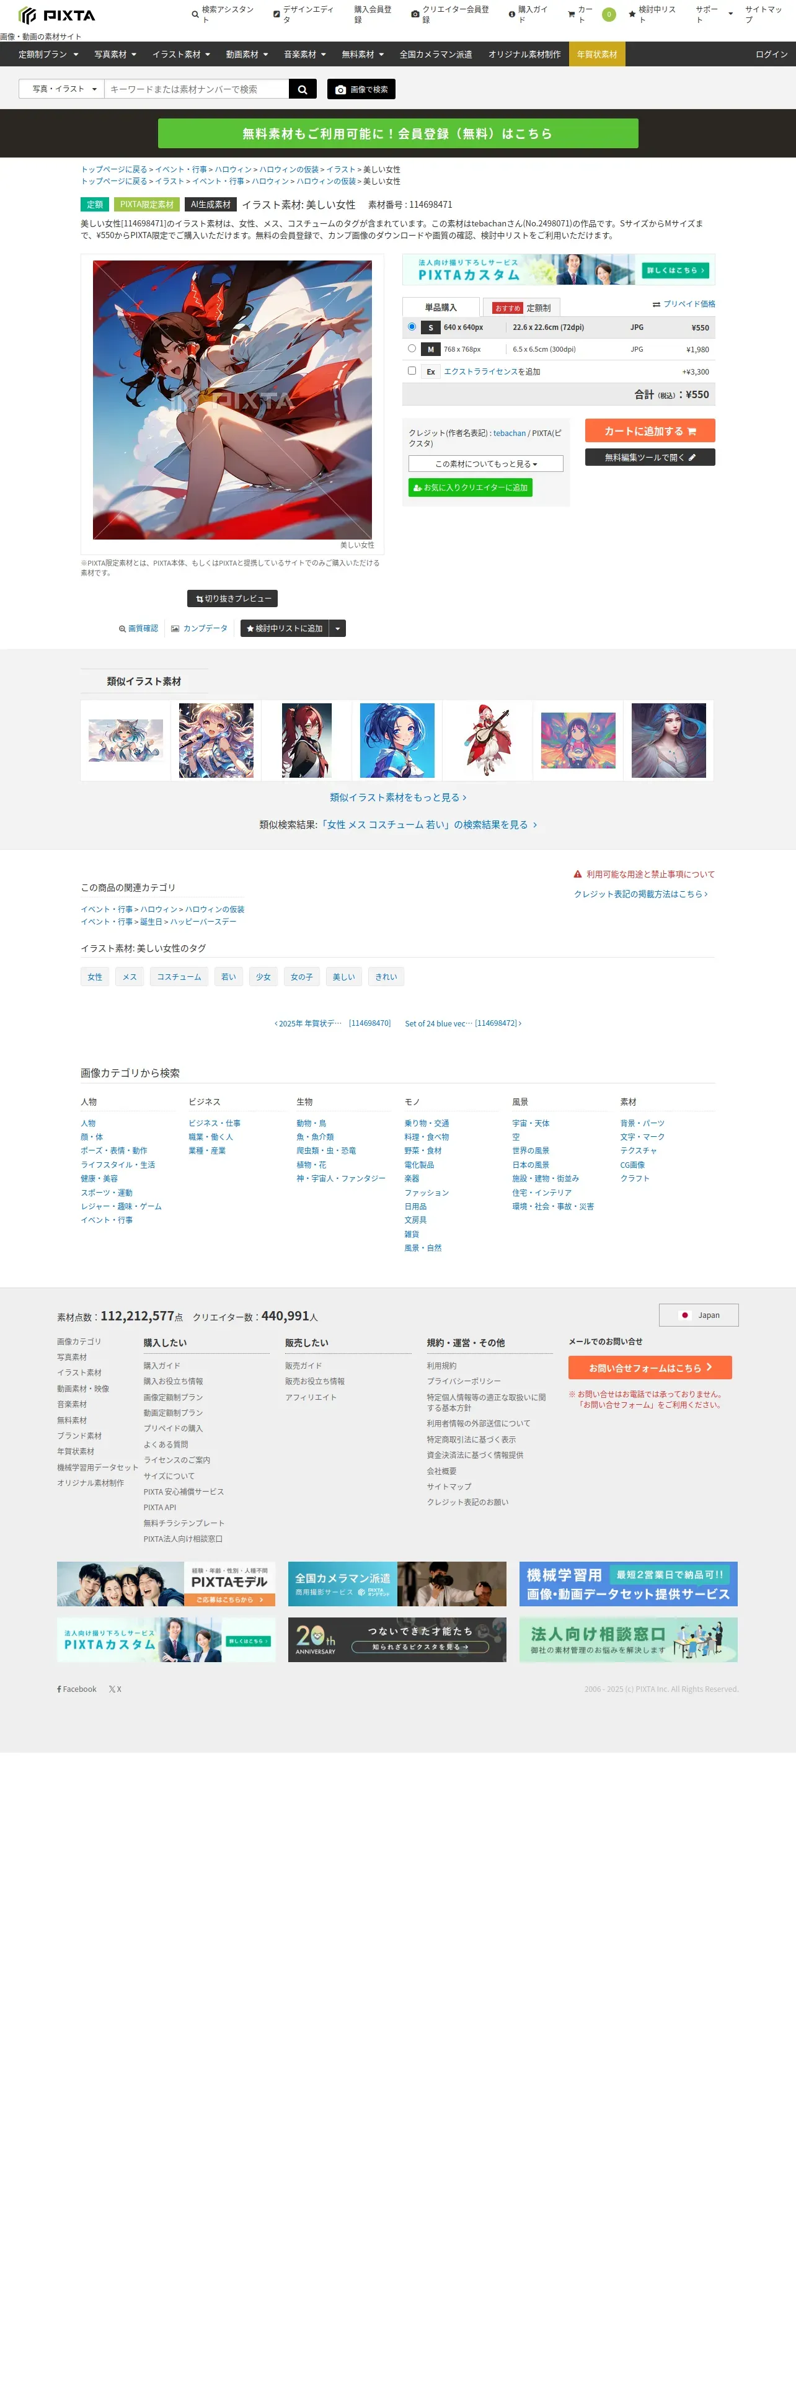
Task: Open first similar thumbnail, cat-eared girl
Action: (125, 740)
